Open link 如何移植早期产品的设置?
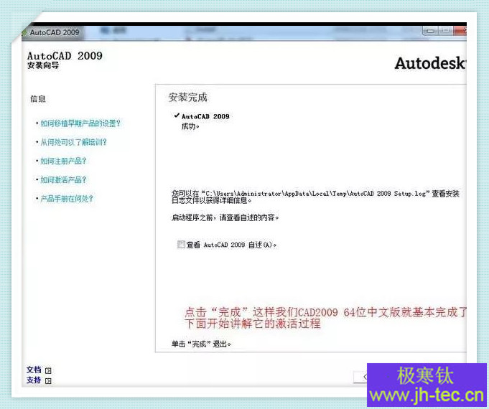This screenshot has height=409, width=489. [x=80, y=123]
